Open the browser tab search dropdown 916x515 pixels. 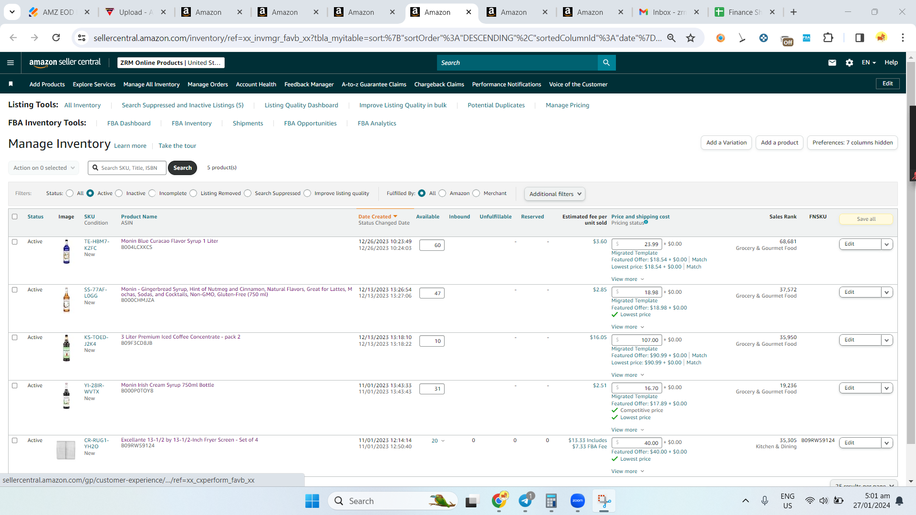(x=12, y=12)
